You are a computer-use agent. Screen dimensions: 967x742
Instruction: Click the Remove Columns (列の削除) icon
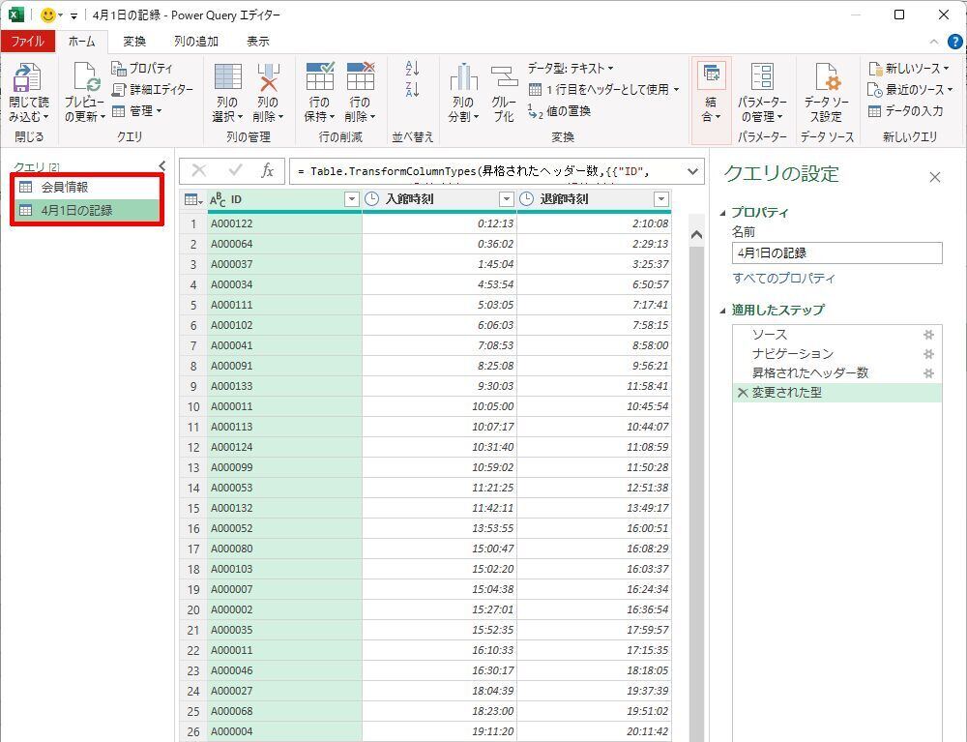[268, 77]
